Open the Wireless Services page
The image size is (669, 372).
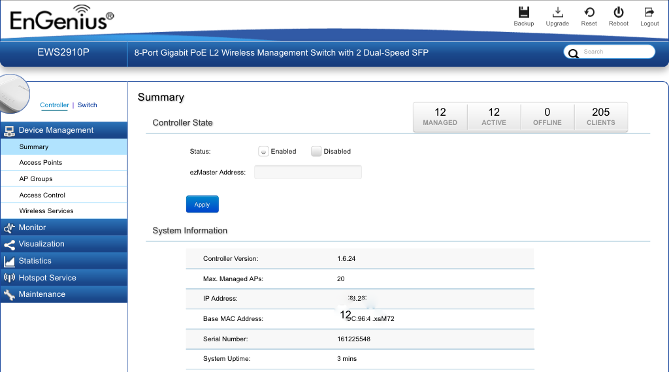pyautogui.click(x=64, y=211)
